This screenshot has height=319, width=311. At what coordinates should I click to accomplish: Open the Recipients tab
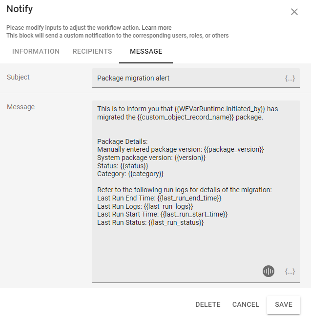click(x=92, y=51)
